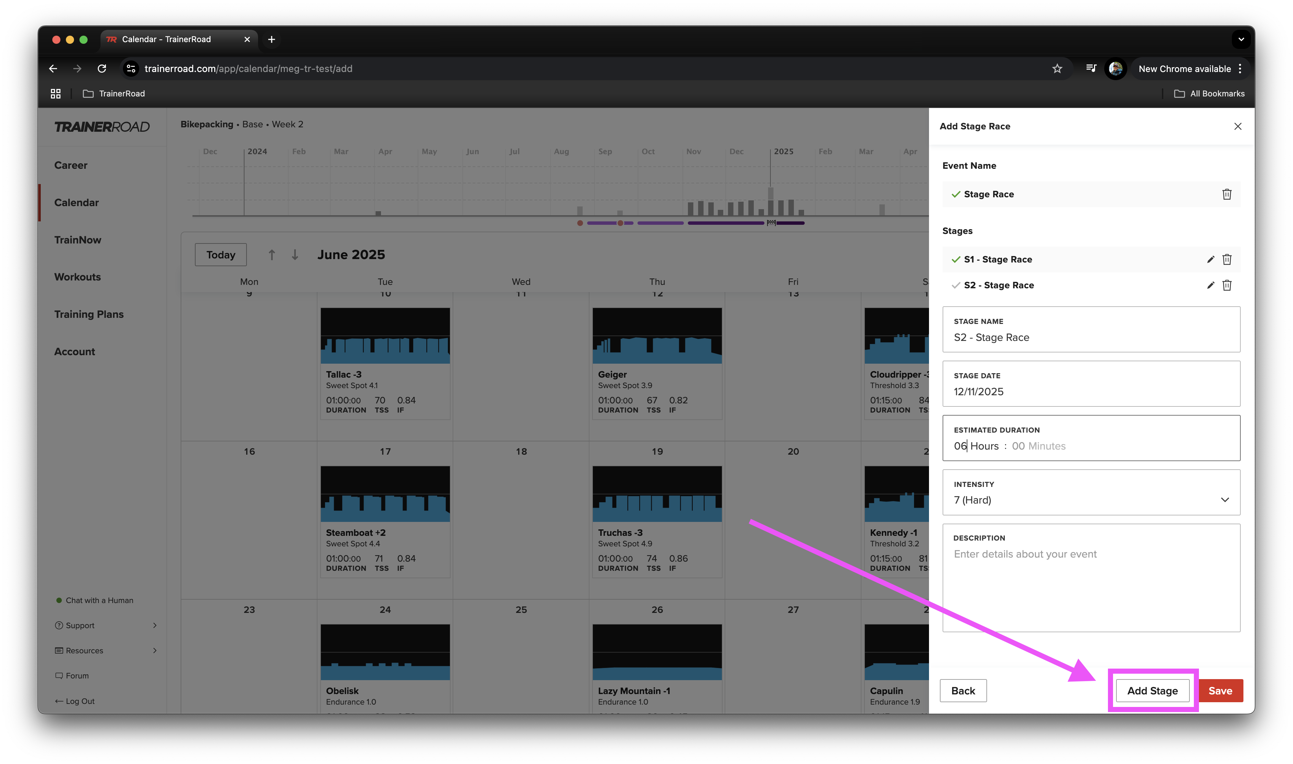
Task: Open TrainNow section
Action: coord(78,240)
